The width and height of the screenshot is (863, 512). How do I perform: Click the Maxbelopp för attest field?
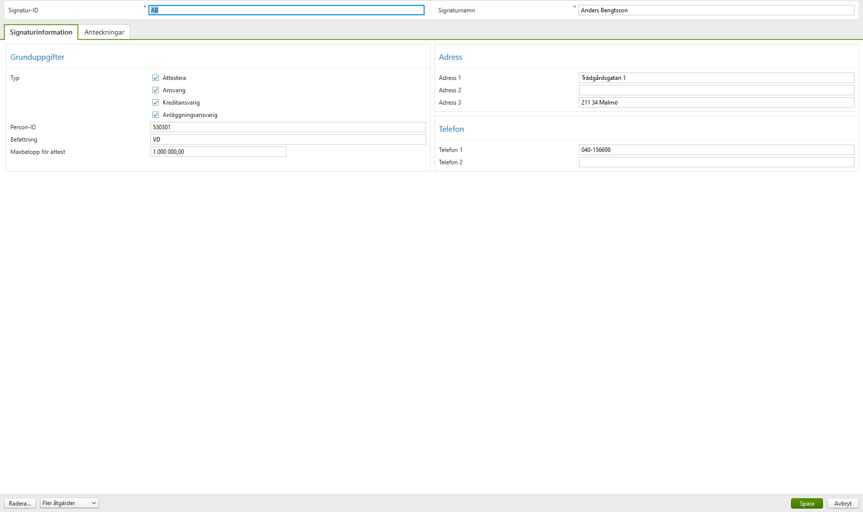218,151
